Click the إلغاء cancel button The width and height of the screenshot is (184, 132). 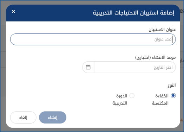[23, 118]
